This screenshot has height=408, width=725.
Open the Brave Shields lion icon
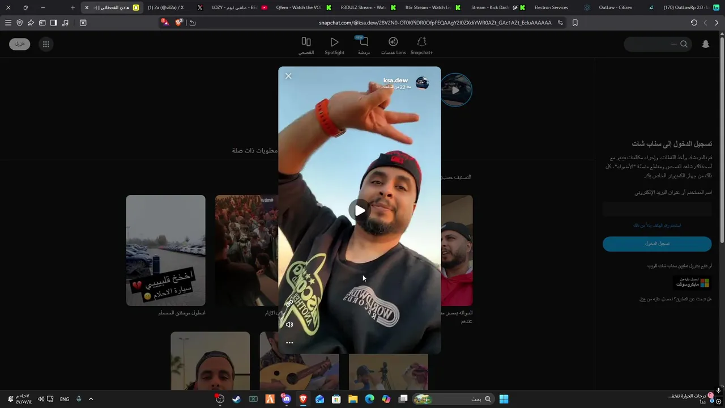pos(179,22)
